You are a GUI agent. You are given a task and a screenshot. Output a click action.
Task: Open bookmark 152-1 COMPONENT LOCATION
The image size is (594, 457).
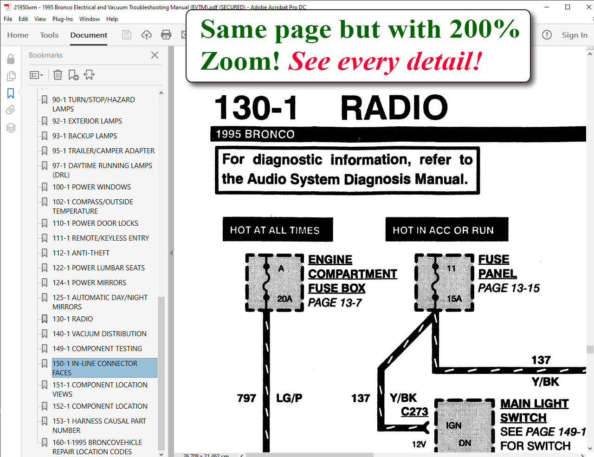tap(100, 406)
